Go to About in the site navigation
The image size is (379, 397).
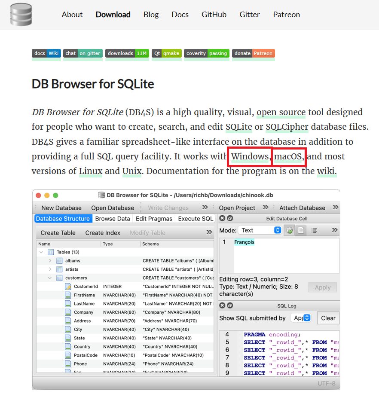72,15
